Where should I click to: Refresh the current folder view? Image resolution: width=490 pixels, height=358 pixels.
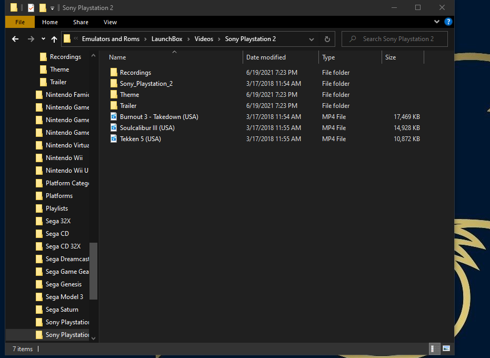tap(327, 39)
